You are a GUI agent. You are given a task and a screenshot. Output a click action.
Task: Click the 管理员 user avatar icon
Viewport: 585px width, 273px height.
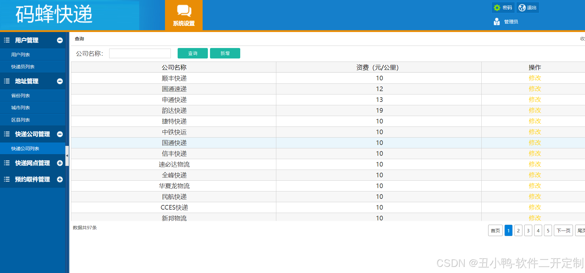[x=496, y=22]
